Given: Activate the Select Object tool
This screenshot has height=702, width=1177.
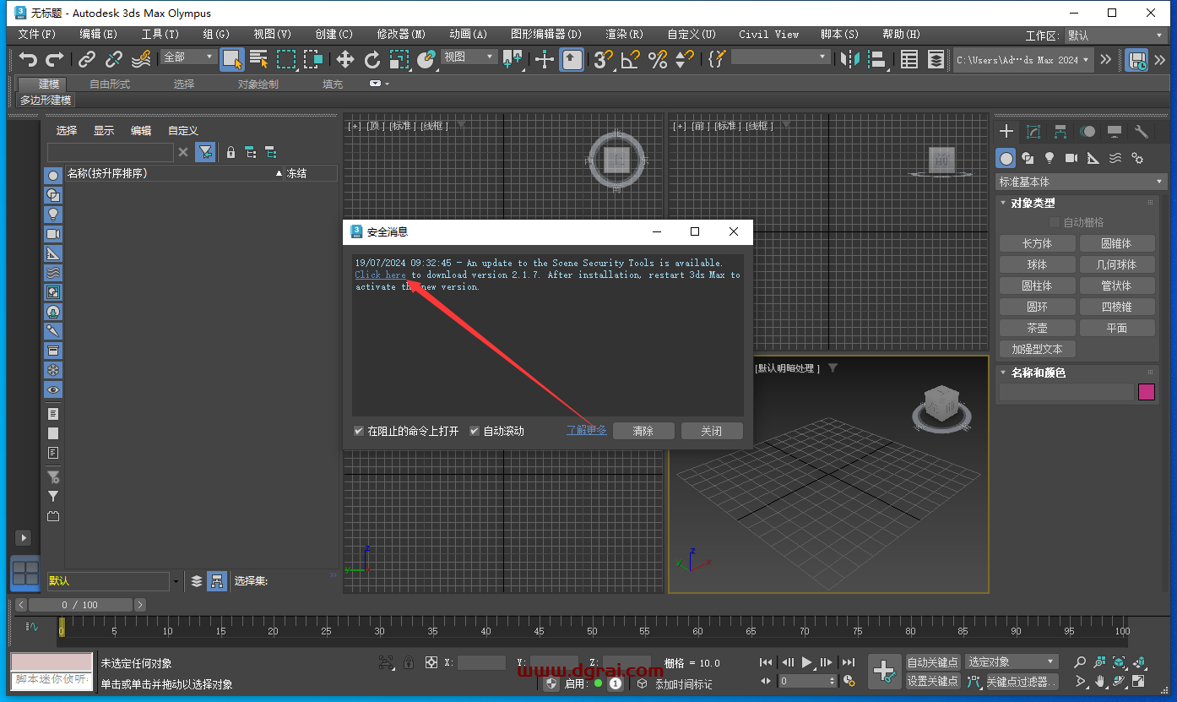Looking at the screenshot, I should 232,59.
